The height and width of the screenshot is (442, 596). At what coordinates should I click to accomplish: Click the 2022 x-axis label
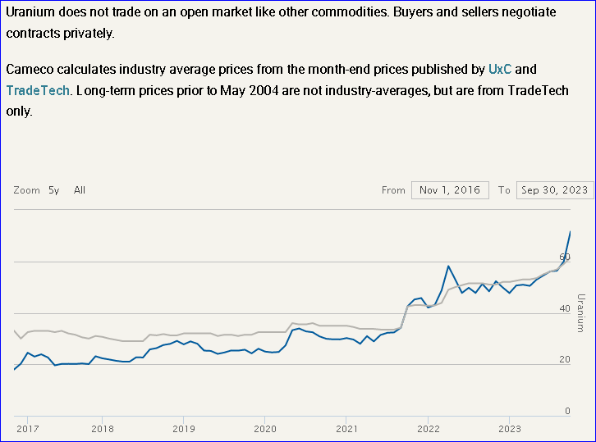coord(428,428)
